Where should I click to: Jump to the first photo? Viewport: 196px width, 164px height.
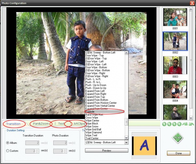[164, 124]
